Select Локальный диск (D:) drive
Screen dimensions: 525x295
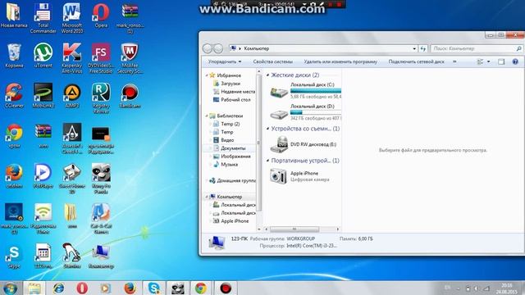[305, 112]
